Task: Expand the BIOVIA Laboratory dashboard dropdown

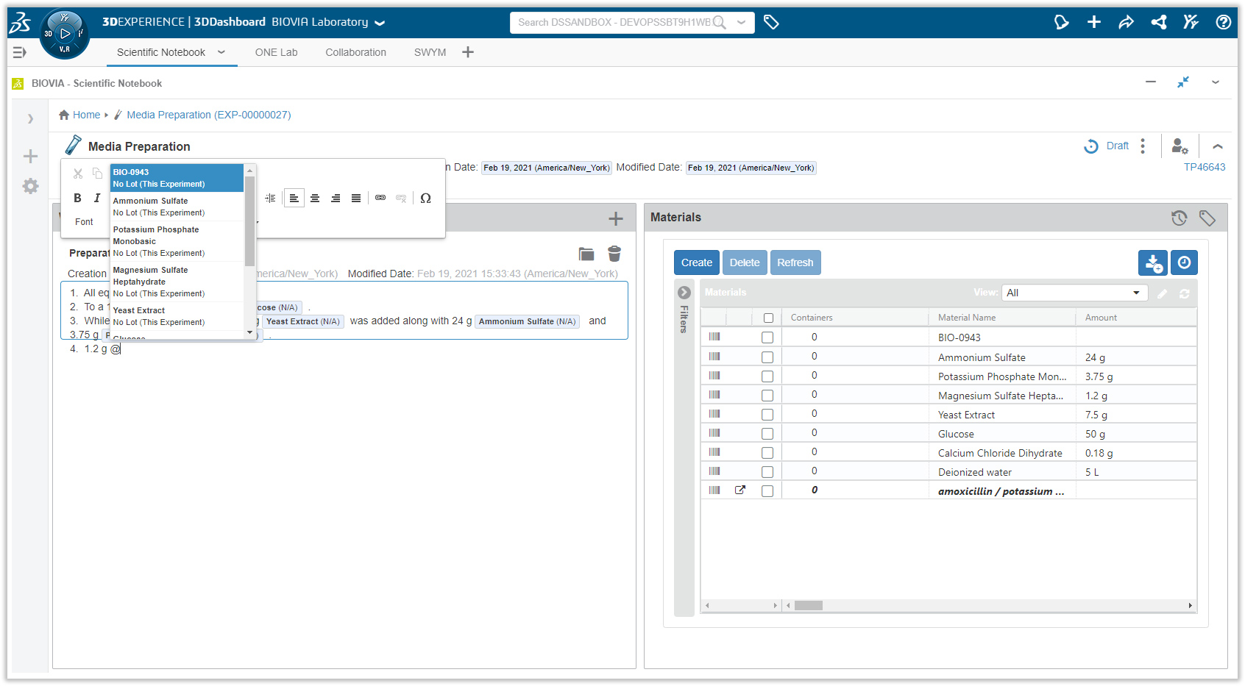Action: tap(380, 23)
